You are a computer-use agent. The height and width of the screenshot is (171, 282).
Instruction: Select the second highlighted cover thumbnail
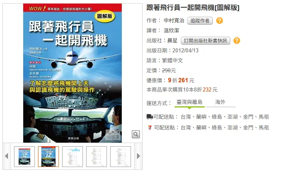(48, 157)
